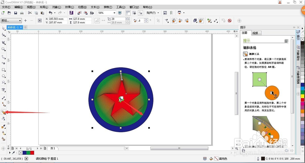Pick the green swatch in document palette
This screenshot has height=163, width=305.
point(28,153)
